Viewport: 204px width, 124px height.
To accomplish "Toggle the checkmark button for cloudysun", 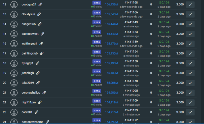I will tap(190, 14).
